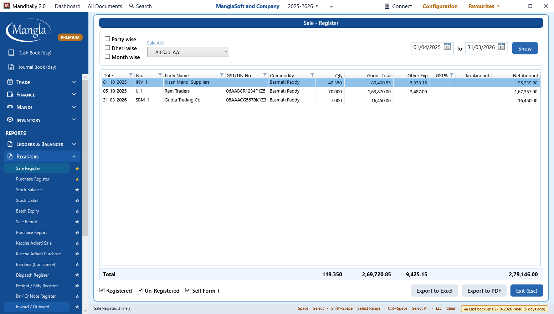Viewport: 554px width, 314px height.
Task: Open All Documents
Action: tap(105, 6)
